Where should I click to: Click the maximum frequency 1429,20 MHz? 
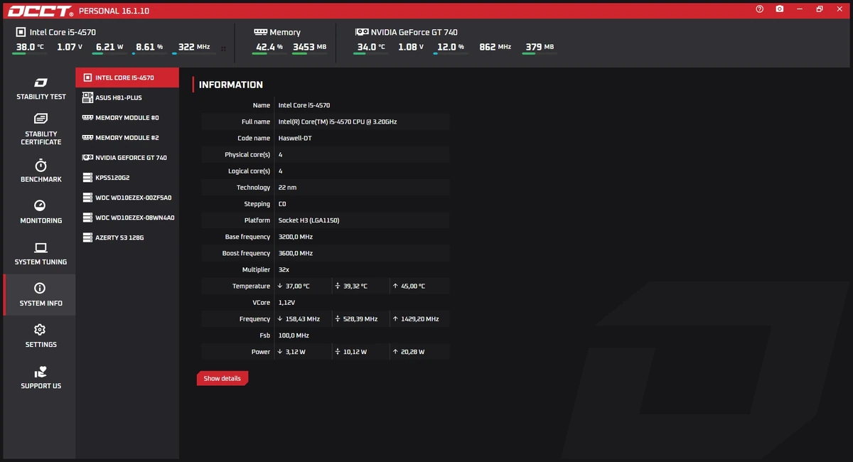(420, 319)
